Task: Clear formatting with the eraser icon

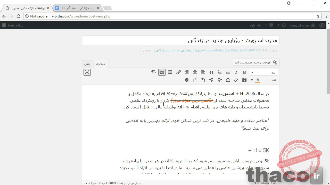Action: coord(236,80)
